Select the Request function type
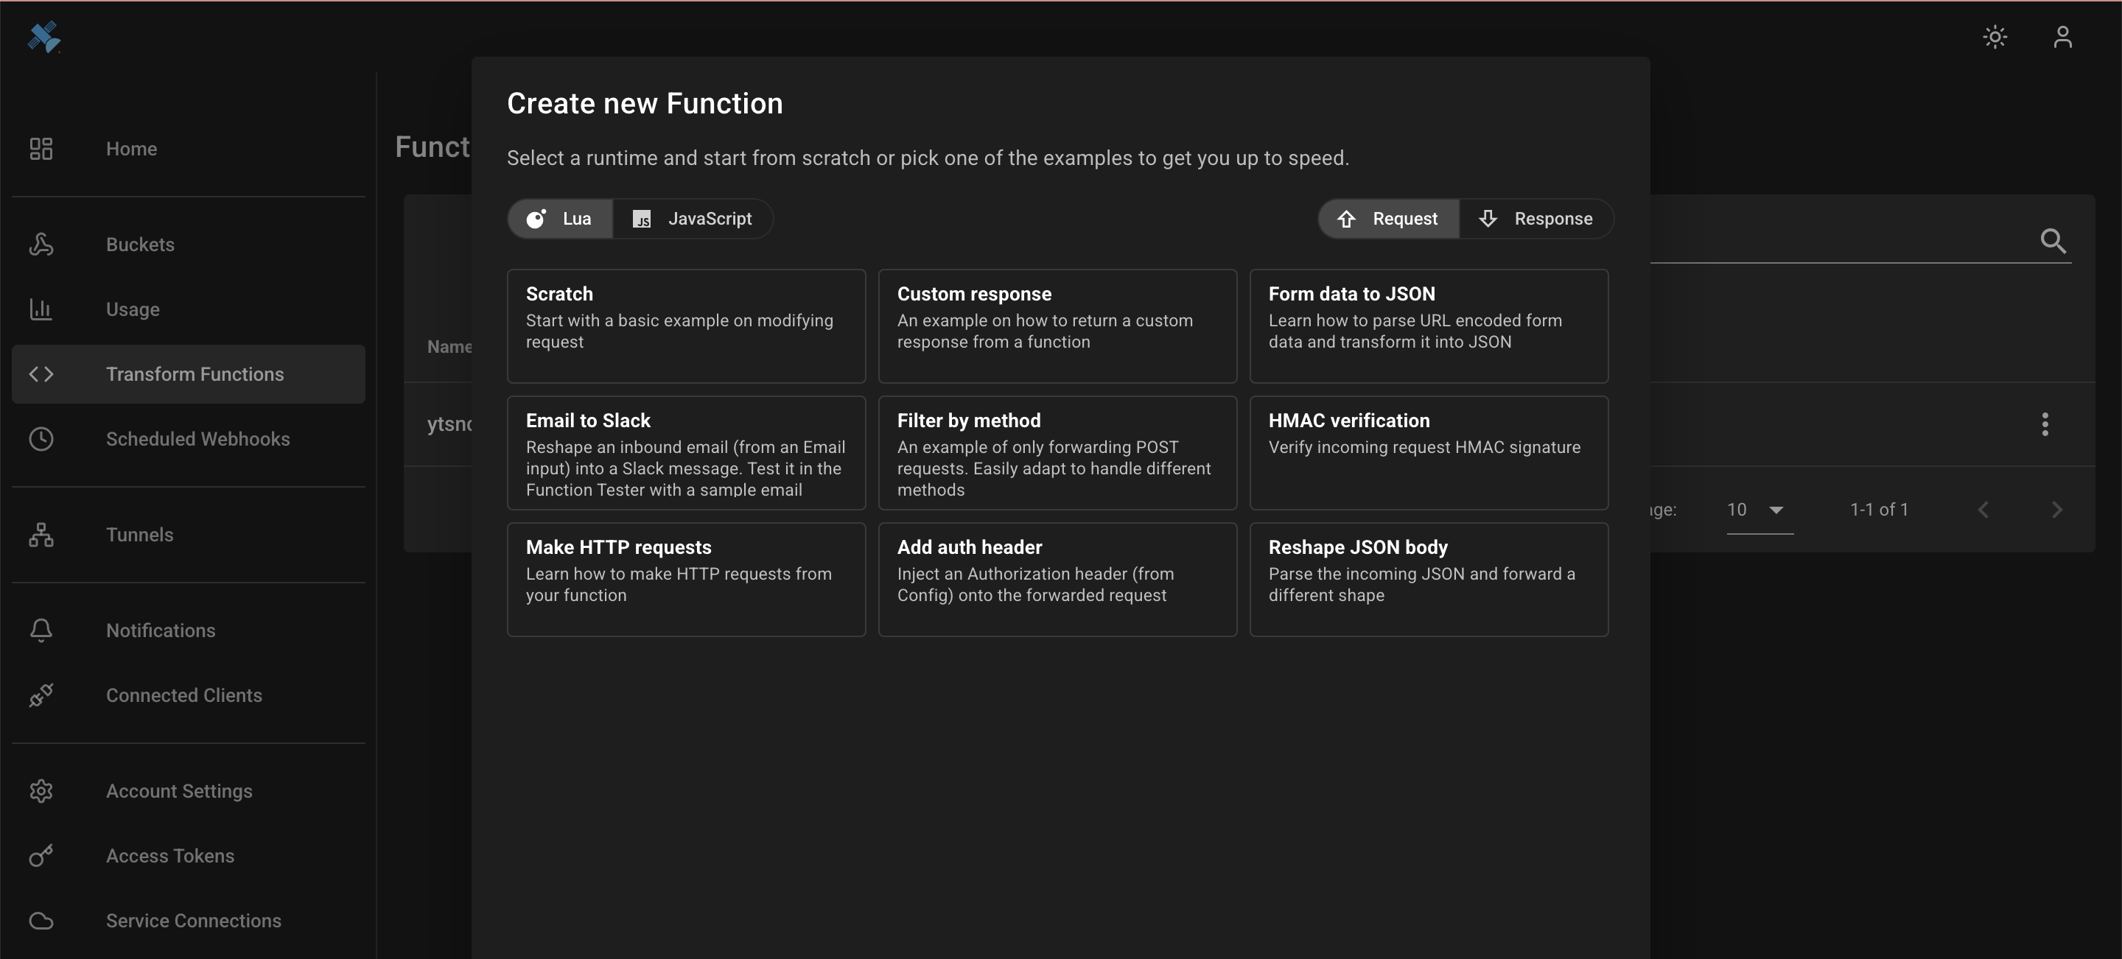 tap(1389, 218)
